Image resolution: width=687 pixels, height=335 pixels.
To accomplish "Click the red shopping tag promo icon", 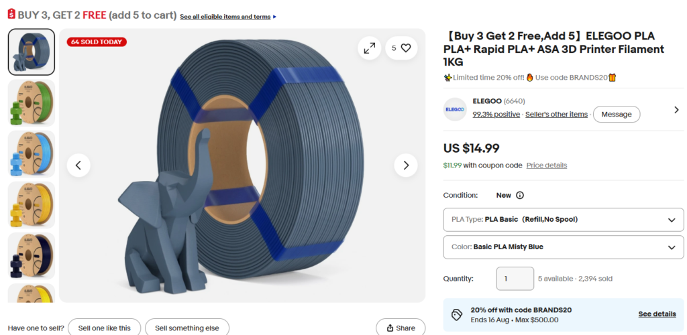I will click(11, 13).
